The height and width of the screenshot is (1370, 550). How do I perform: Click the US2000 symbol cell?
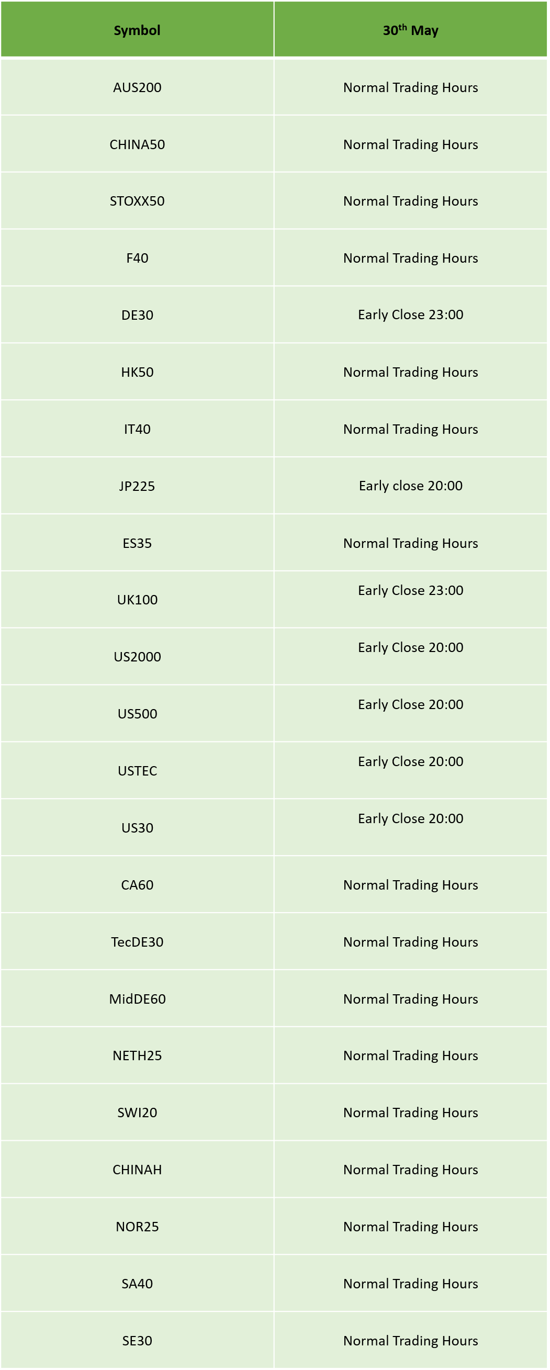[137, 657]
